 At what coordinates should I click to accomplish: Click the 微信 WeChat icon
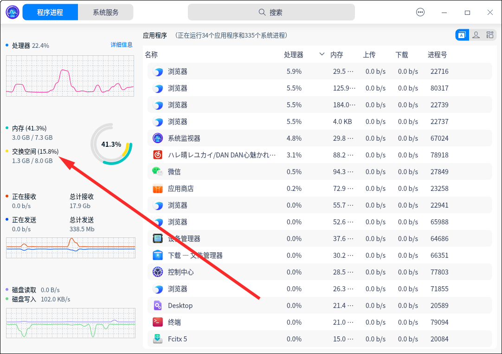tap(158, 171)
